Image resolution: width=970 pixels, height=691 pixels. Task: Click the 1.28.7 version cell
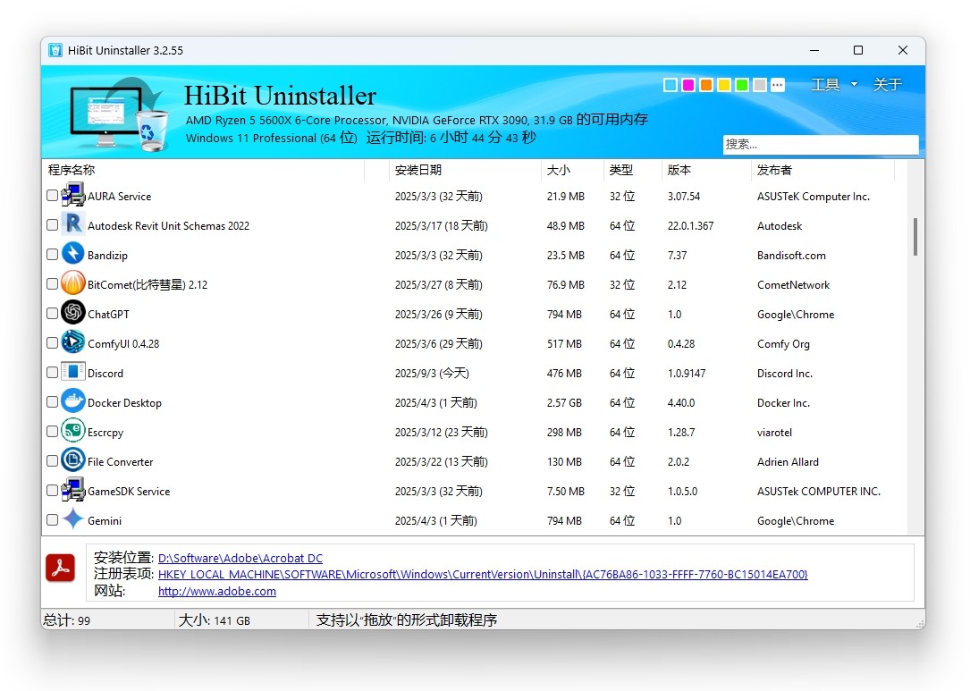tap(681, 433)
